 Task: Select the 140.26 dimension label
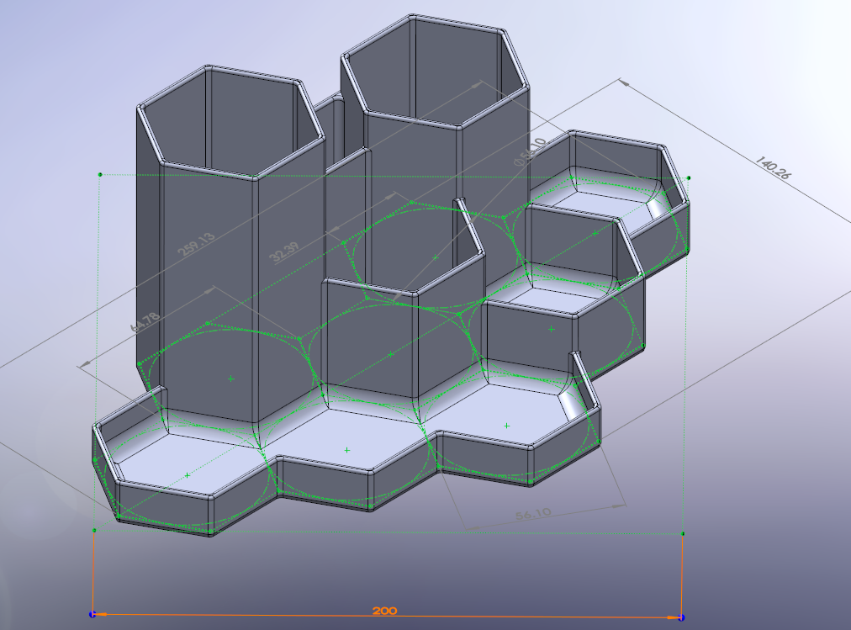774,167
